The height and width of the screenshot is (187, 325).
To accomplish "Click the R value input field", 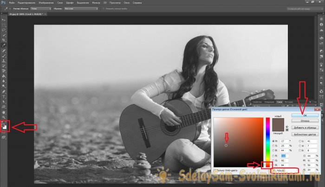I will coord(284,156).
